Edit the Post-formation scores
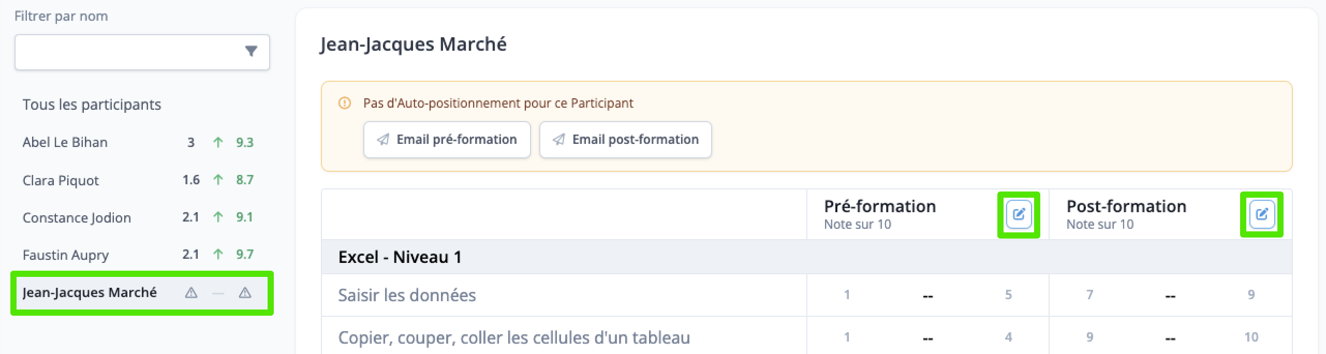The width and height of the screenshot is (1326, 354). tap(1261, 214)
